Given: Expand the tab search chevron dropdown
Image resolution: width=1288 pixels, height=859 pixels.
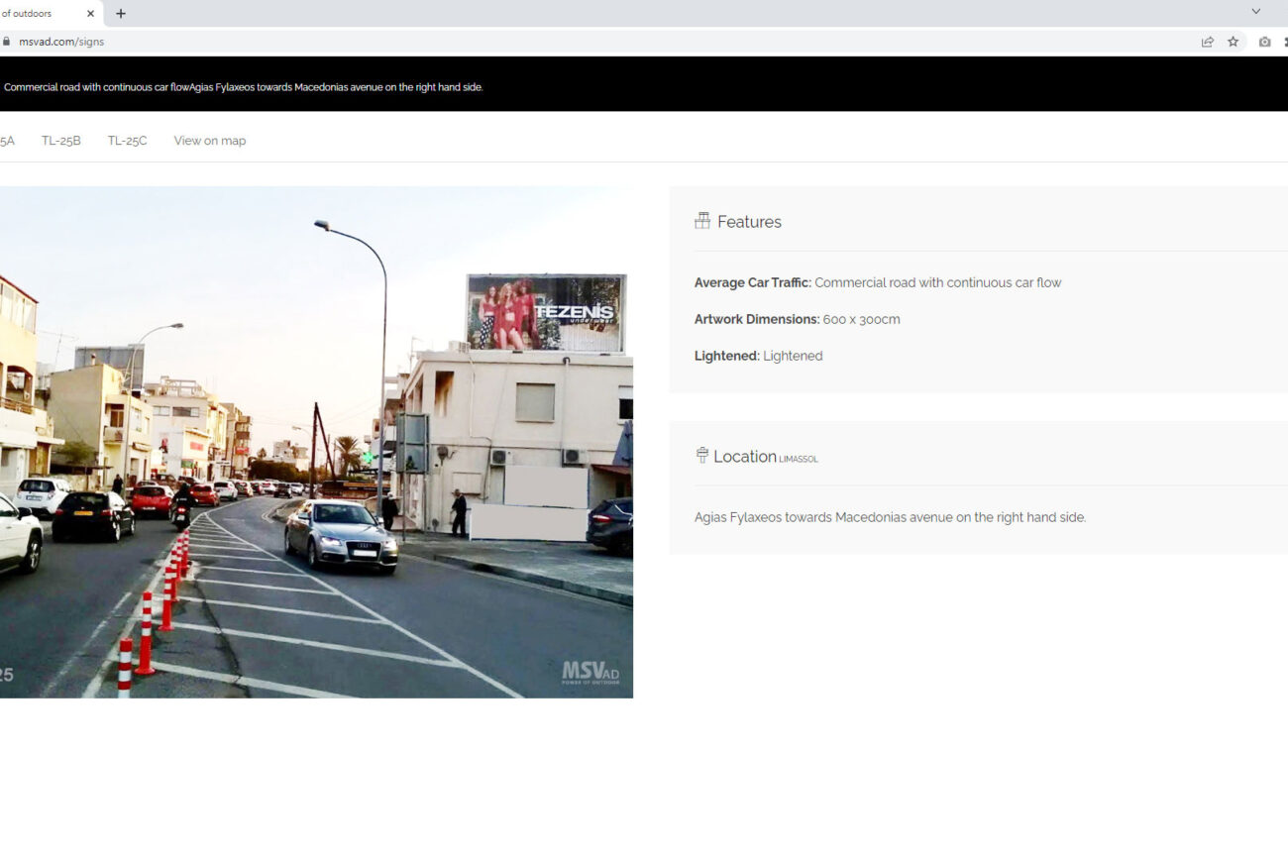Looking at the screenshot, I should pos(1255,12).
